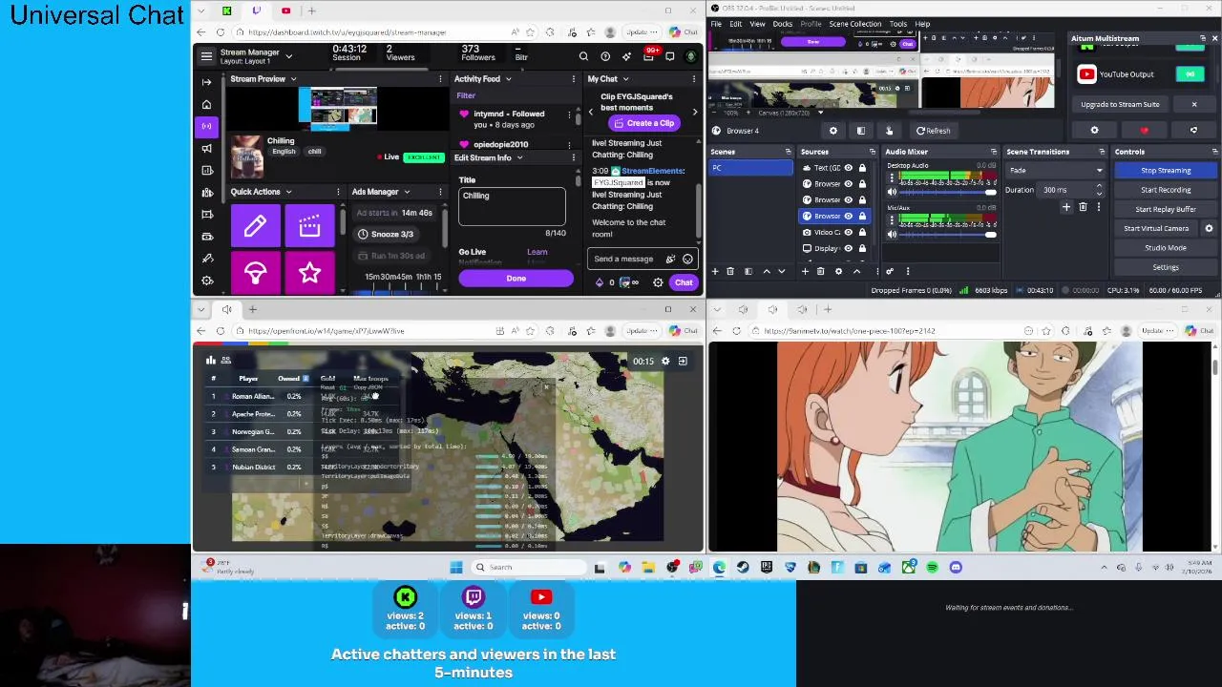1222x687 pixels.
Task: Open Aitum Multistream settings gear
Action: tap(1094, 131)
